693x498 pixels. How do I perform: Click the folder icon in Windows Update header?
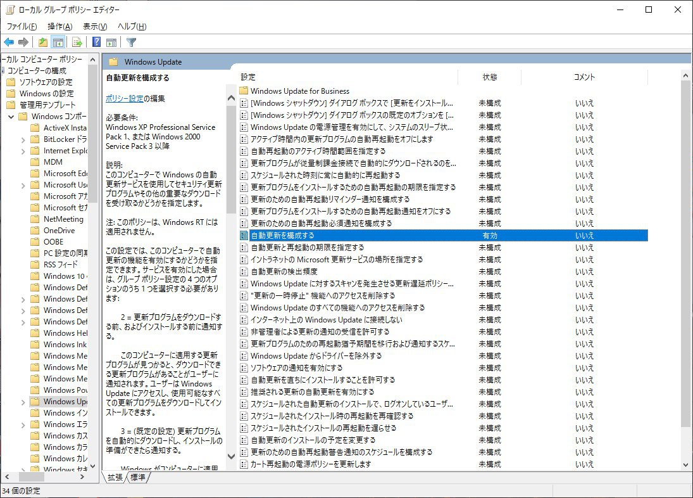(113, 62)
